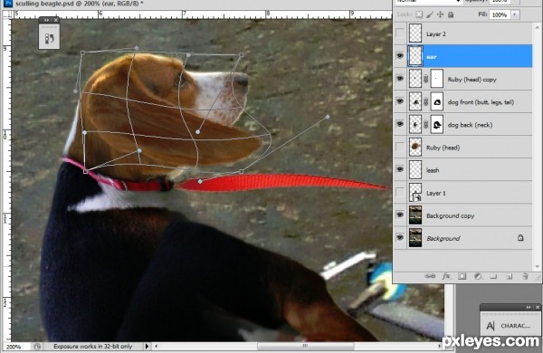The height and width of the screenshot is (353, 543).
Task: Click status bar icon next to zoom field
Action: tap(37, 346)
